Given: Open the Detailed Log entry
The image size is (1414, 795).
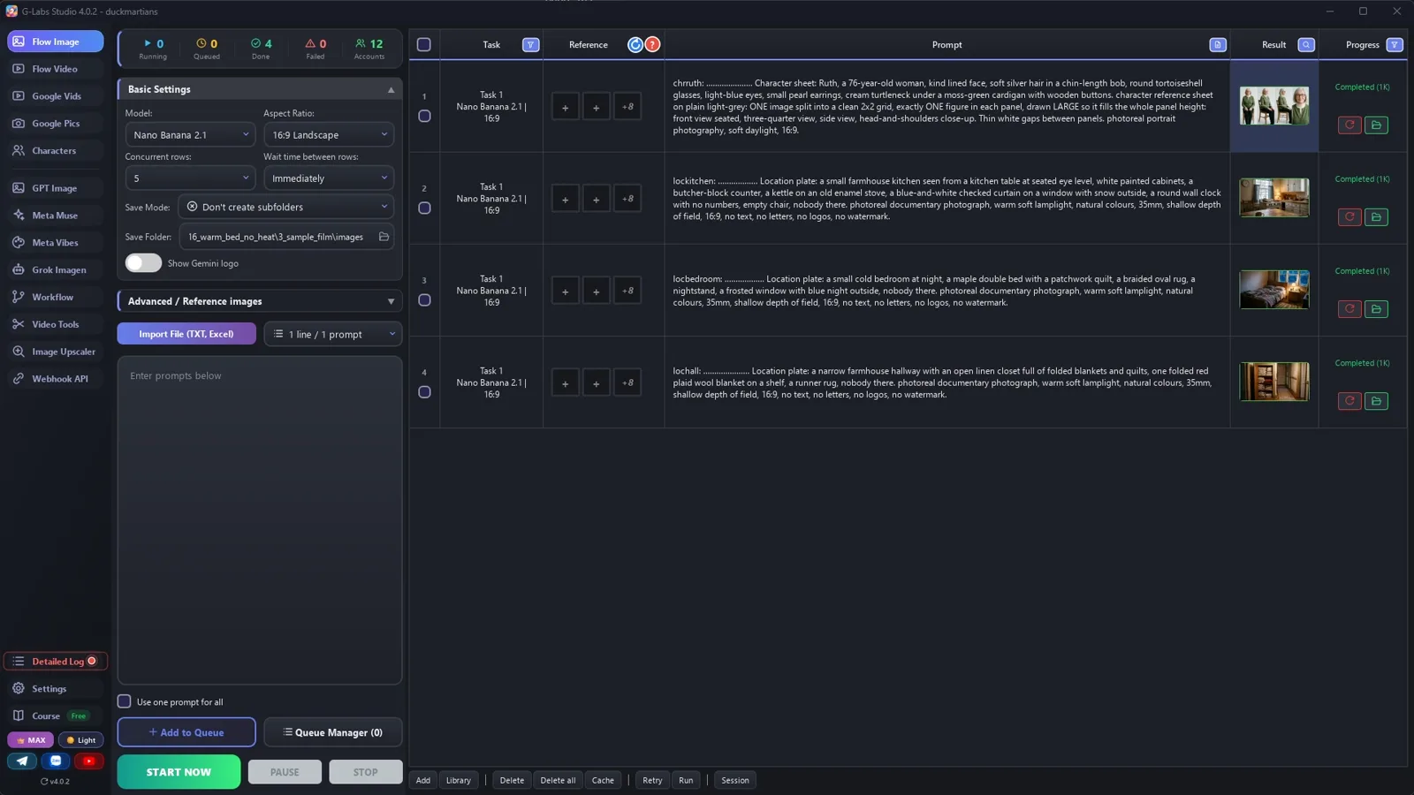Looking at the screenshot, I should coord(56,661).
